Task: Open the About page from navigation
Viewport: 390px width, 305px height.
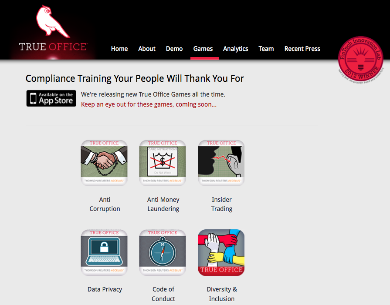Action: pos(147,49)
